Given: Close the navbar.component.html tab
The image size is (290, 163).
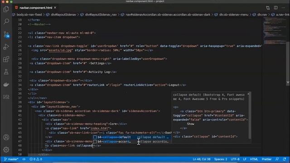Looking at the screenshot, I should coord(55,8).
